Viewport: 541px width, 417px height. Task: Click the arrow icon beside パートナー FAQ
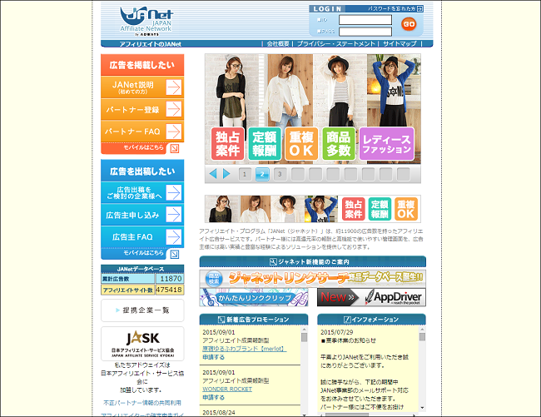pyautogui.click(x=174, y=132)
